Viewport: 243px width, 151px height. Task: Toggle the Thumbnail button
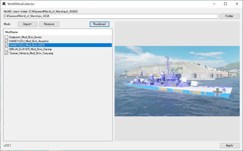click(x=99, y=24)
